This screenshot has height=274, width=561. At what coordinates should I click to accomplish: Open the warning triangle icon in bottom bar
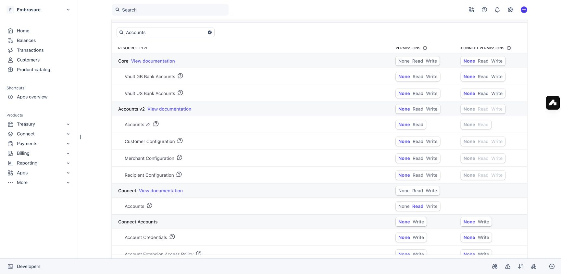507,267
